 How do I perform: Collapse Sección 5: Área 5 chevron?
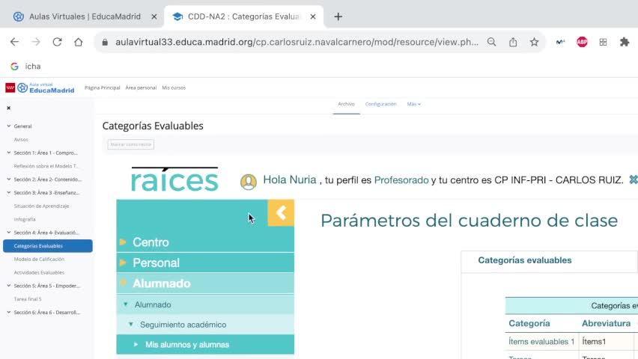pyautogui.click(x=8, y=286)
